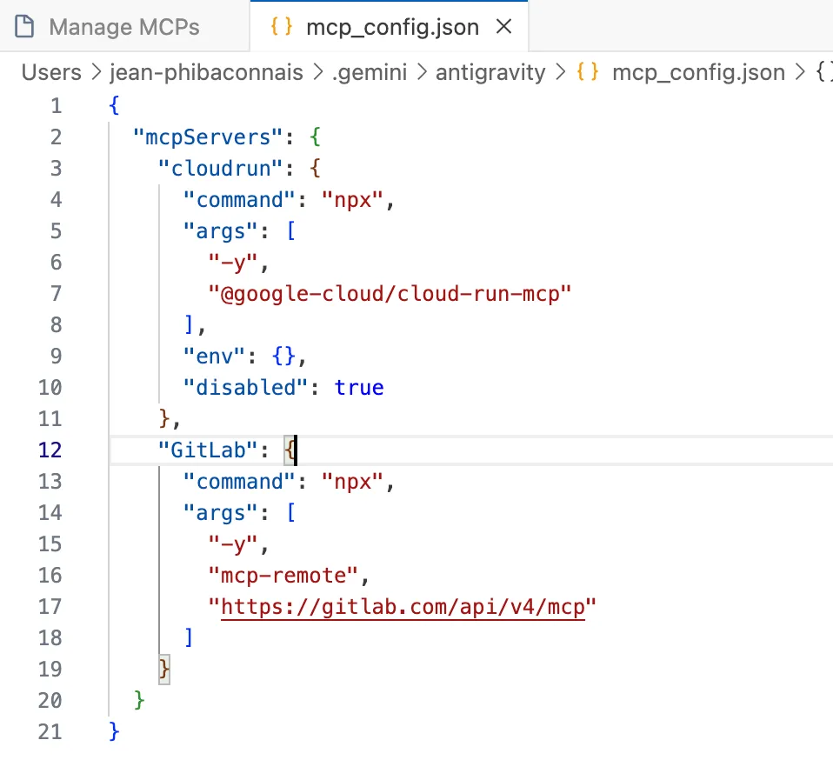The height and width of the screenshot is (760, 833).
Task: Click line number 12 in the gutter
Action: (50, 450)
